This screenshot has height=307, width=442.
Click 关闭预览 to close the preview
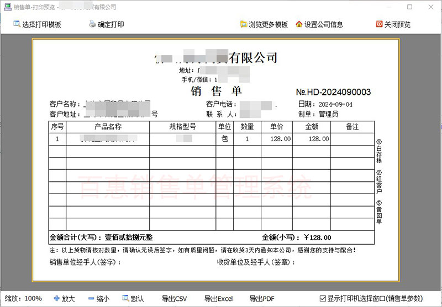coord(397,24)
